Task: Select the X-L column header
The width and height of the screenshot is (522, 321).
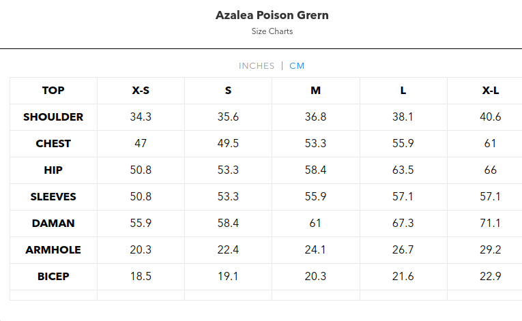Action: [x=490, y=91]
